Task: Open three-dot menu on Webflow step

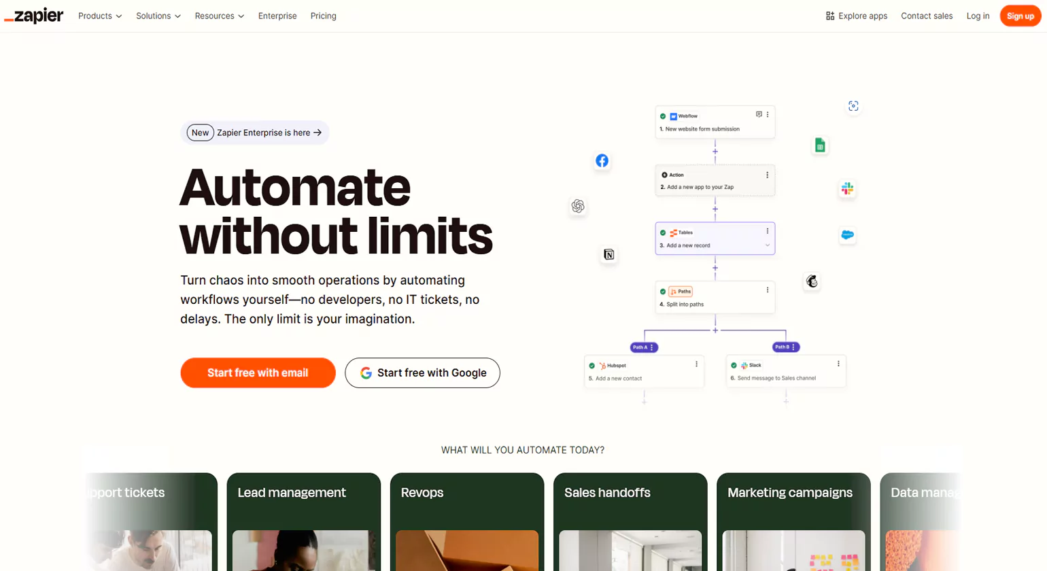Action: 768,115
